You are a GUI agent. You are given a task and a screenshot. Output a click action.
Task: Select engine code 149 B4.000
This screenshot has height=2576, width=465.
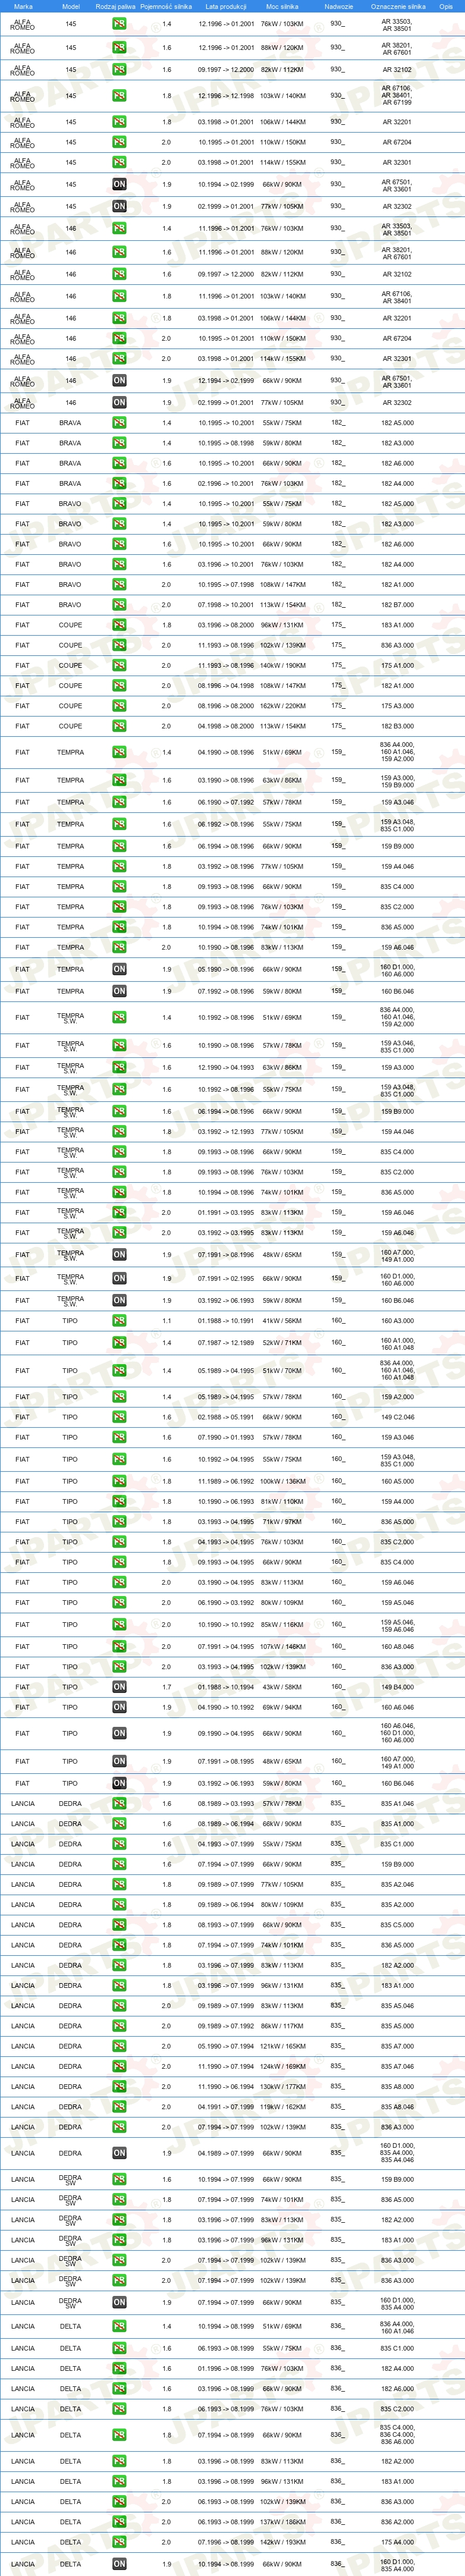pos(397,1687)
